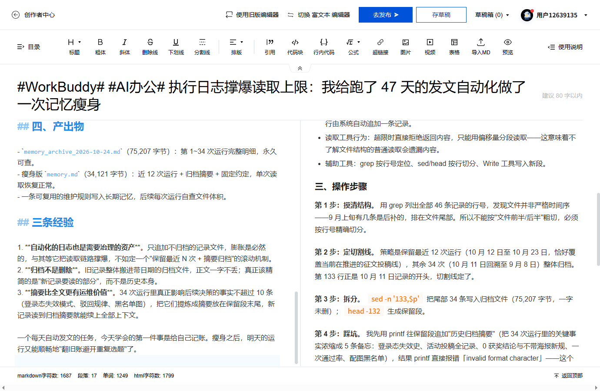600x391 pixels.
Task: Click the user avatar picture
Action: (527, 15)
